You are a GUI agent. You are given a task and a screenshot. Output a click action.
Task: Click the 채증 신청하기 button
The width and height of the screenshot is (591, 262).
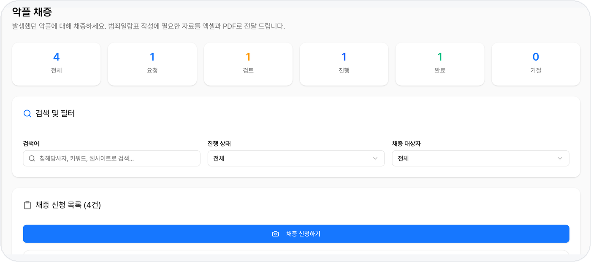click(x=296, y=234)
